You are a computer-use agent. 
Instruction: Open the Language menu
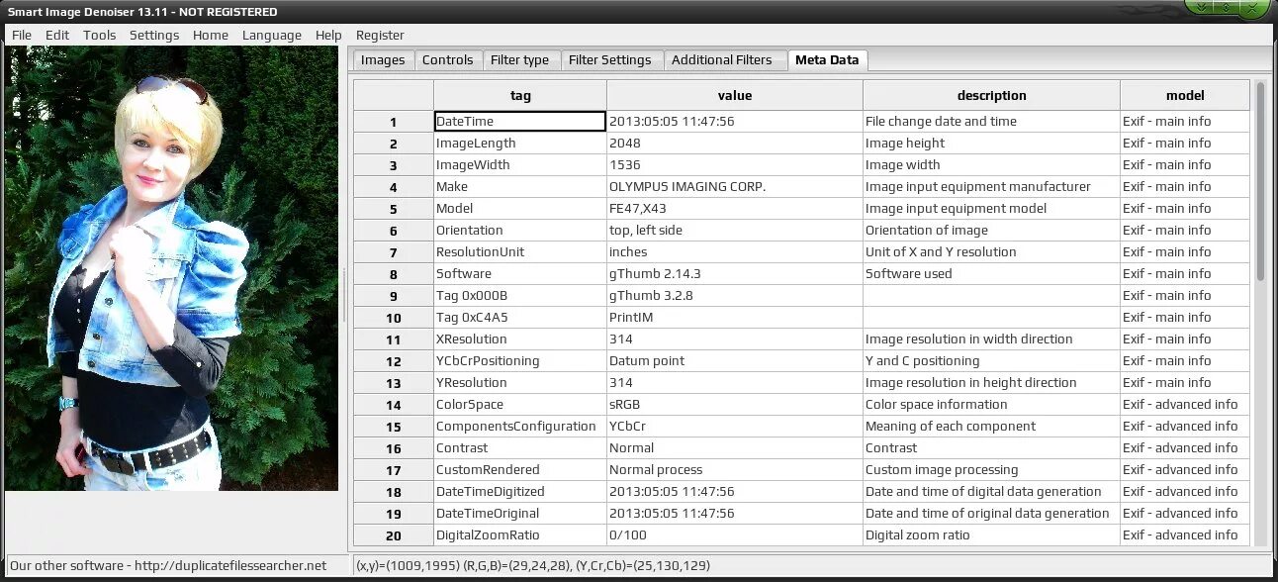pyautogui.click(x=272, y=35)
